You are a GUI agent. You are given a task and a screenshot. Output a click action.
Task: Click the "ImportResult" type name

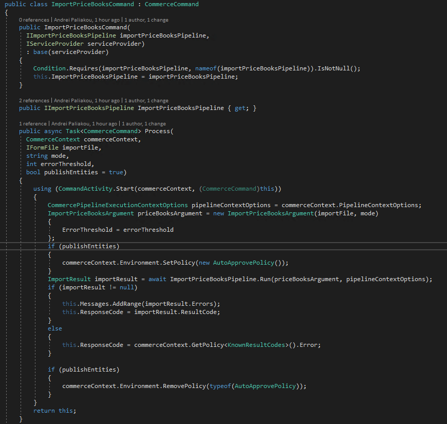pyautogui.click(x=69, y=279)
